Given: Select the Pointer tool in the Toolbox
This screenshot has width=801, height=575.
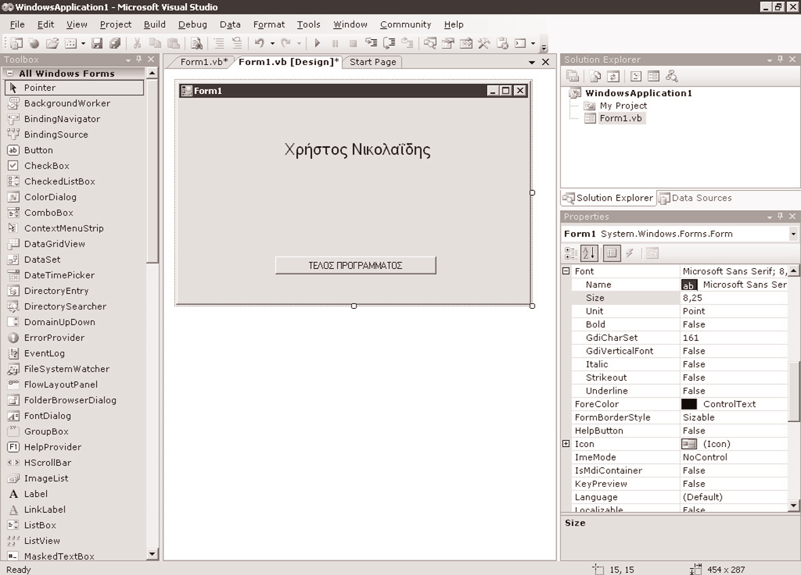Looking at the screenshot, I should 75,88.
